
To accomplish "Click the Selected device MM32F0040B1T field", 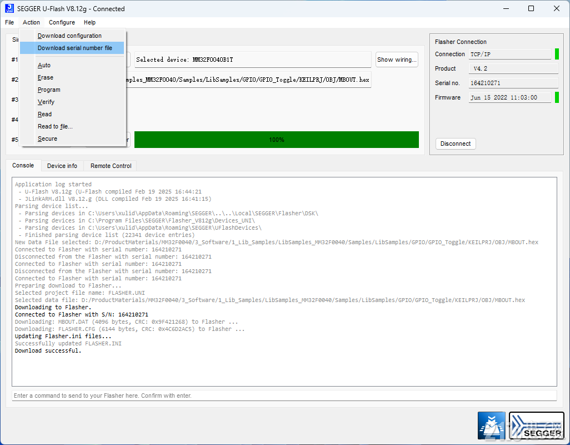I will pyautogui.click(x=253, y=60).
